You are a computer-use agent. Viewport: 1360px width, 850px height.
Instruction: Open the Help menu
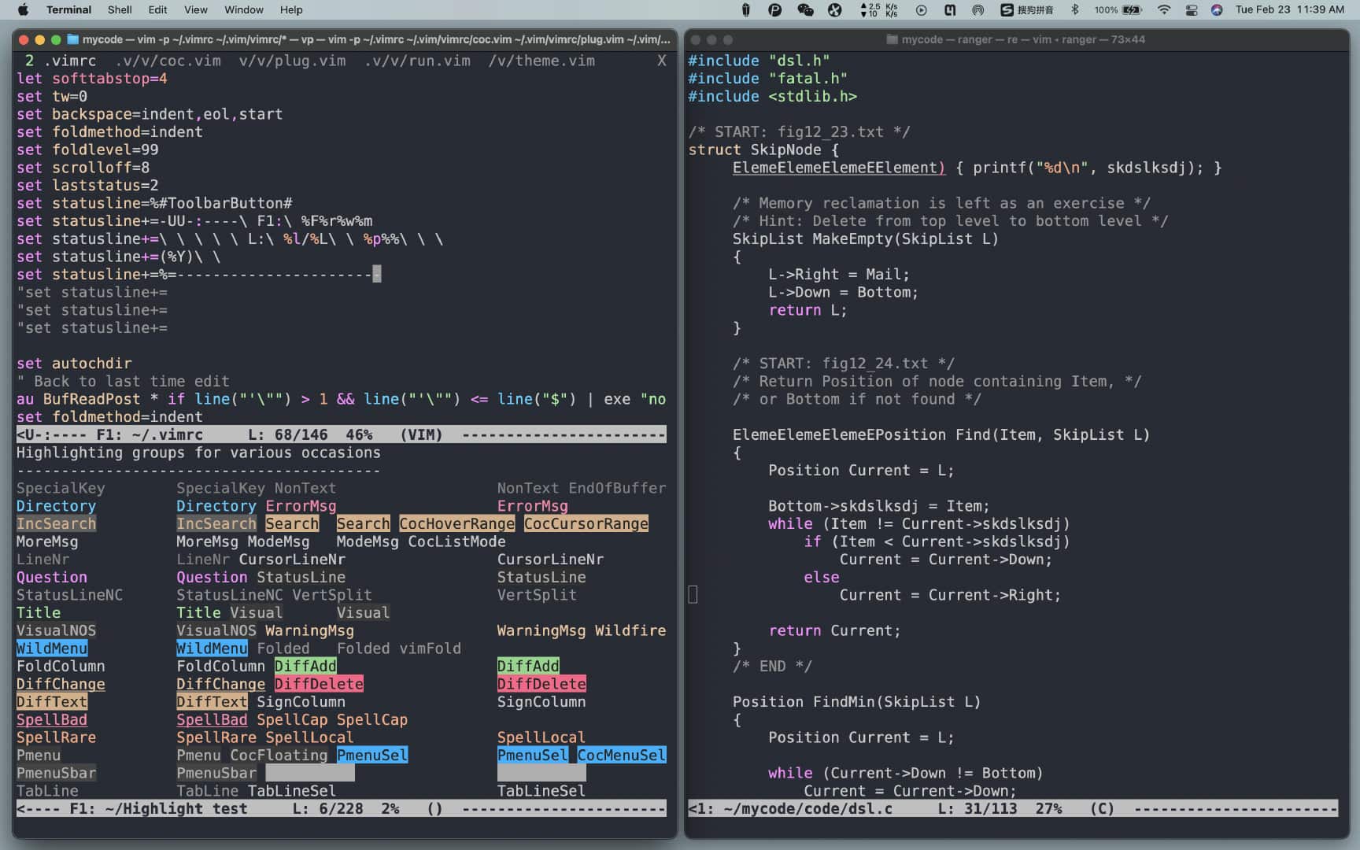click(291, 9)
